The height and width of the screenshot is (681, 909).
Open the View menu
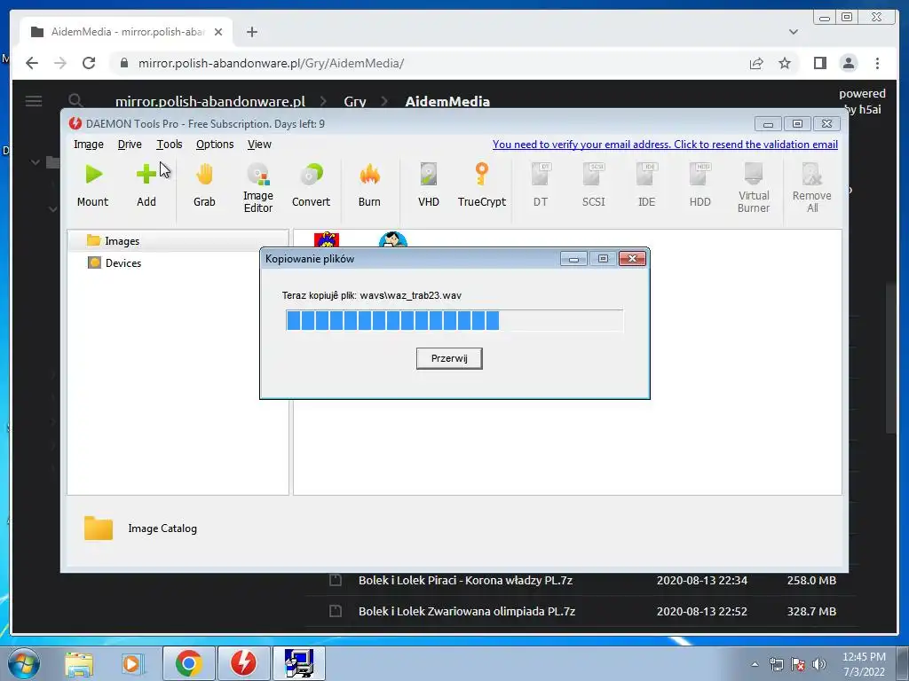[259, 145]
